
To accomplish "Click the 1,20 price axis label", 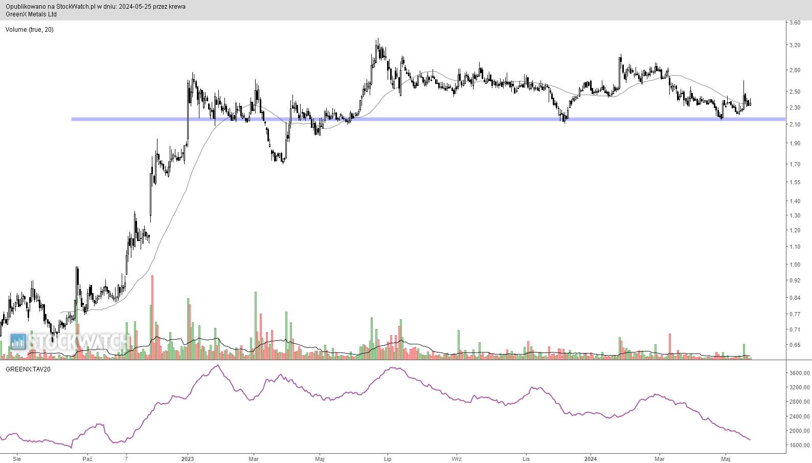I will (795, 230).
